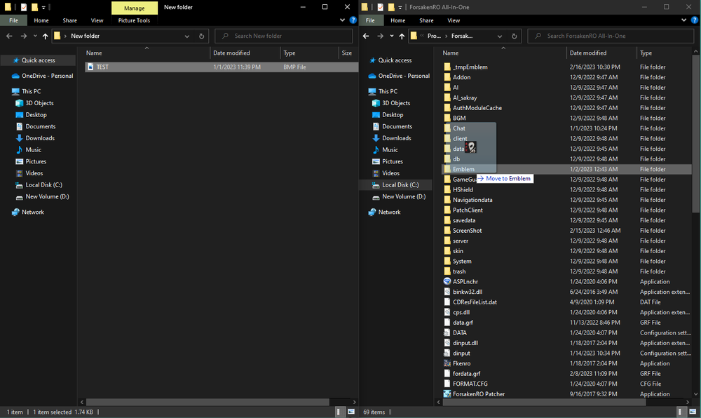Select the ForsakenRO Patcher application
The image size is (701, 418).
coord(478,393)
